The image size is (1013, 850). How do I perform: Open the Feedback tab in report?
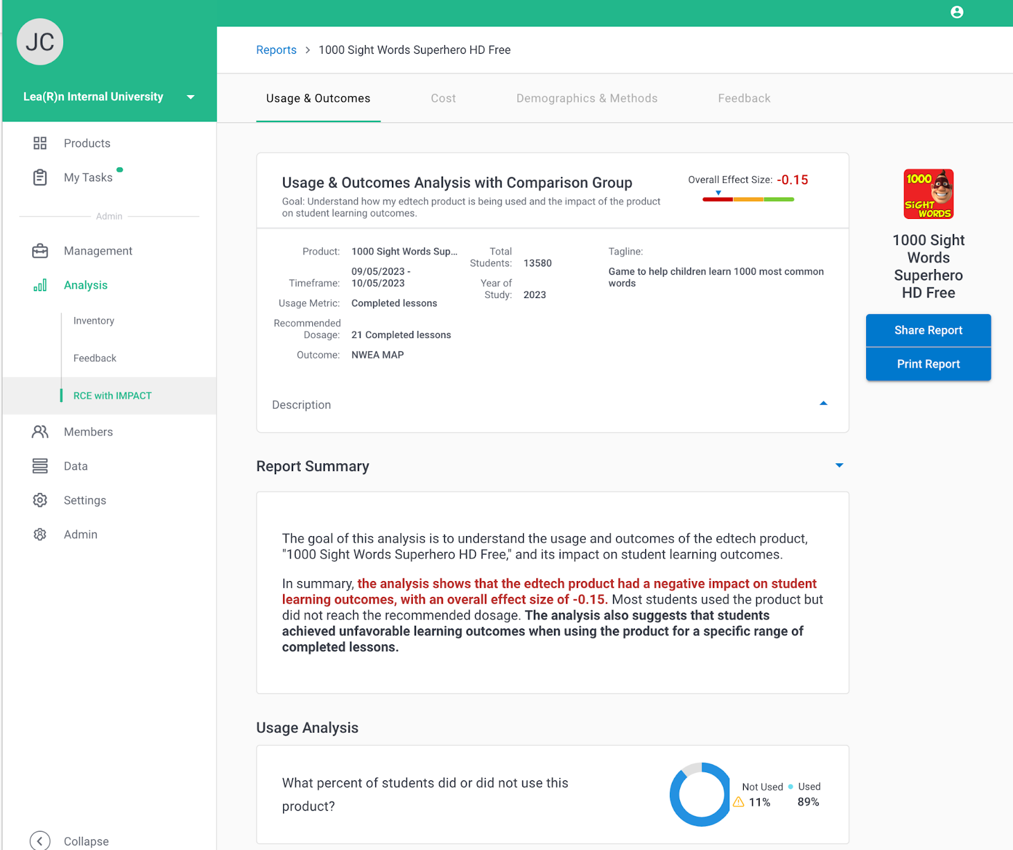(744, 98)
